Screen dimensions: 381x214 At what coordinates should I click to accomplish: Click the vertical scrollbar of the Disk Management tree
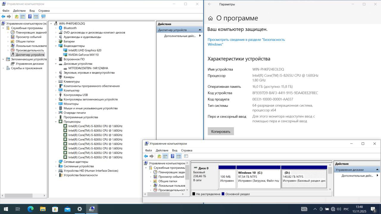187,172
